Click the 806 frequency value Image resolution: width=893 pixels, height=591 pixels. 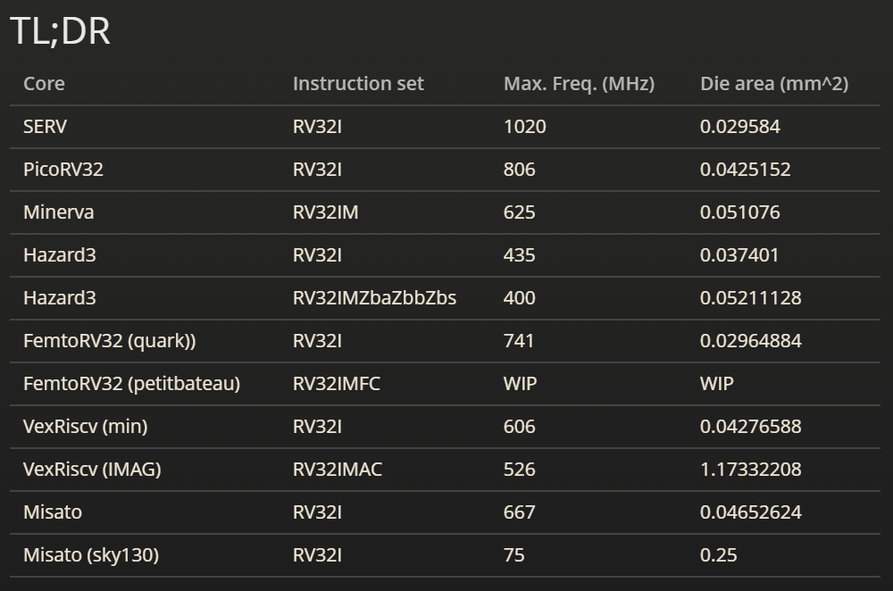point(520,169)
